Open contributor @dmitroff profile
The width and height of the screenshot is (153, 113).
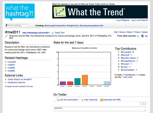(125, 55)
